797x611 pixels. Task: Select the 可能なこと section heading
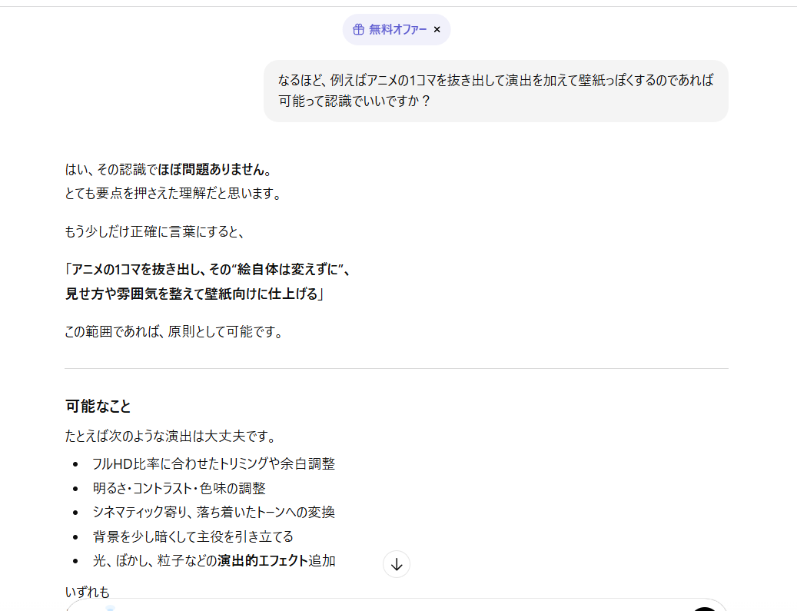click(98, 407)
